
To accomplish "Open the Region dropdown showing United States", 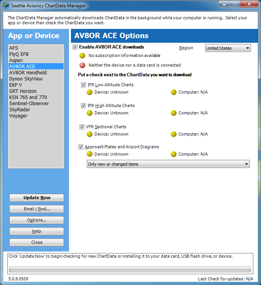I will coord(228,48).
